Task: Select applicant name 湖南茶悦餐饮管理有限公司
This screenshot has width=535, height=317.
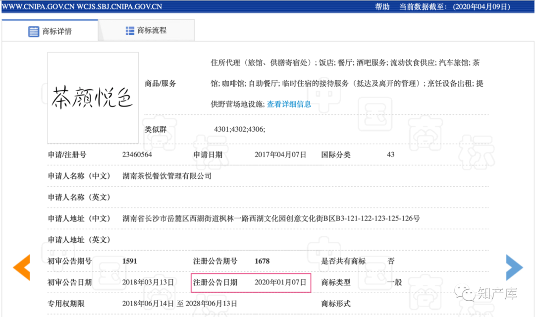Action: click(x=167, y=176)
